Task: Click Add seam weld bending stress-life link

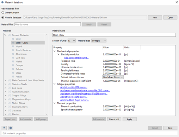Action: 84,94
